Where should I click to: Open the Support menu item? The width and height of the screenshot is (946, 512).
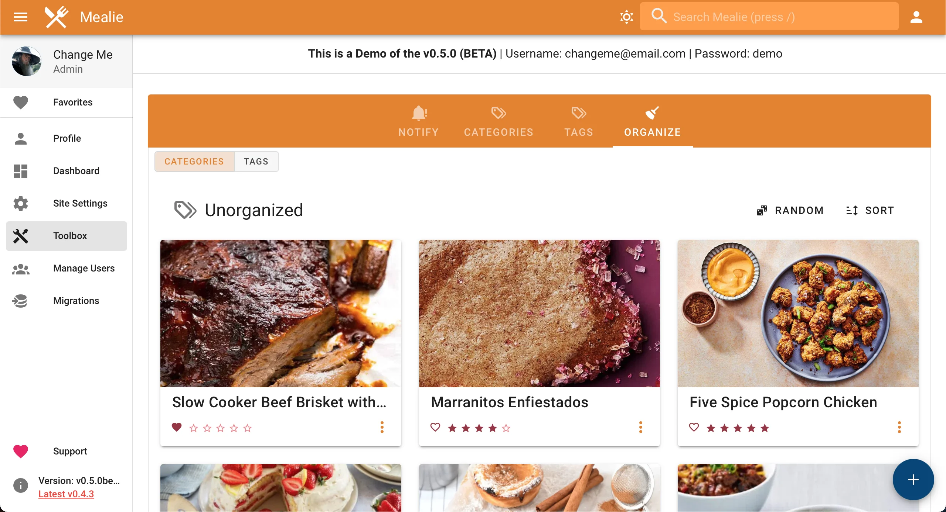click(x=70, y=451)
